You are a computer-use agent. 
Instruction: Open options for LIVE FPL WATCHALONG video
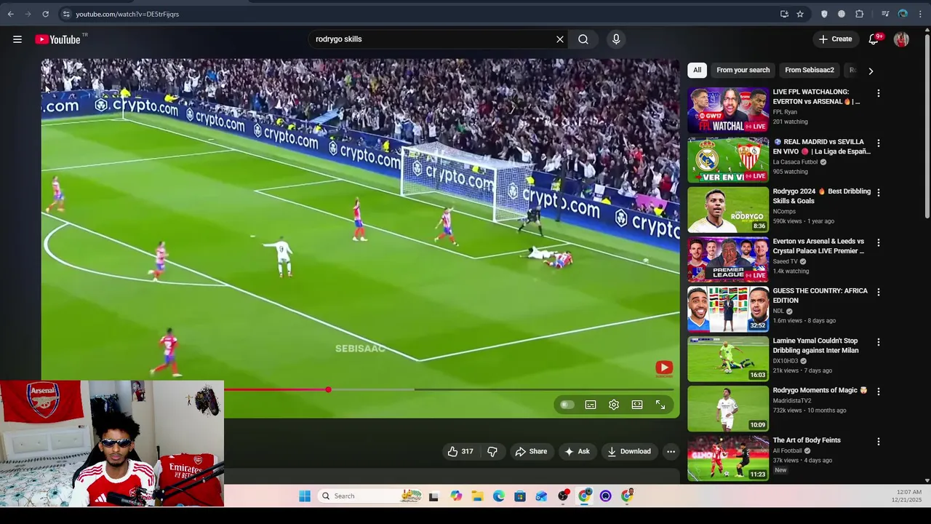tap(878, 93)
